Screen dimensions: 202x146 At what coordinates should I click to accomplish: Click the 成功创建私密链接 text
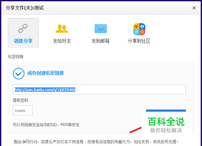pyautogui.click(x=46, y=73)
